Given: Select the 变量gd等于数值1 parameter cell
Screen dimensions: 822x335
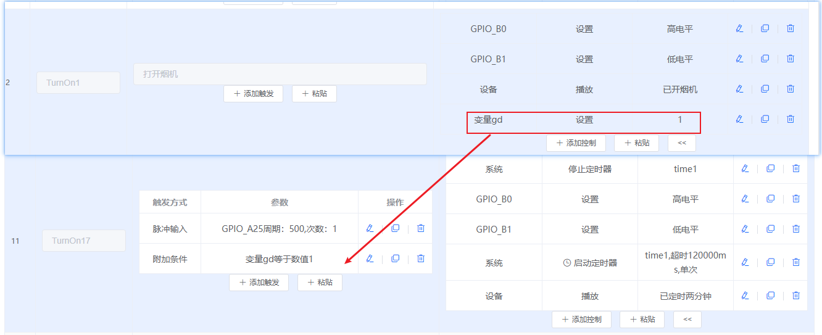Looking at the screenshot, I should 280,259.
